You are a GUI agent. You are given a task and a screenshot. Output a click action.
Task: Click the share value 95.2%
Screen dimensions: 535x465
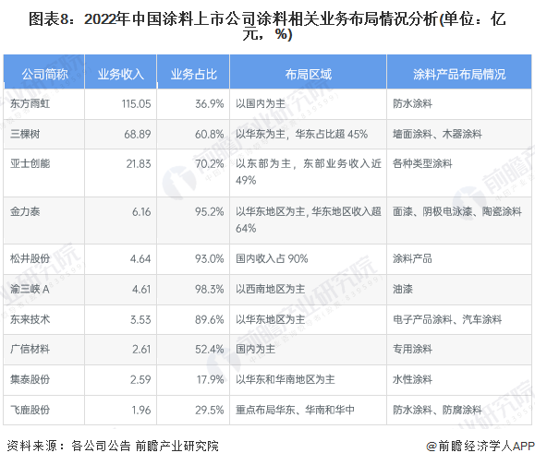coord(210,212)
